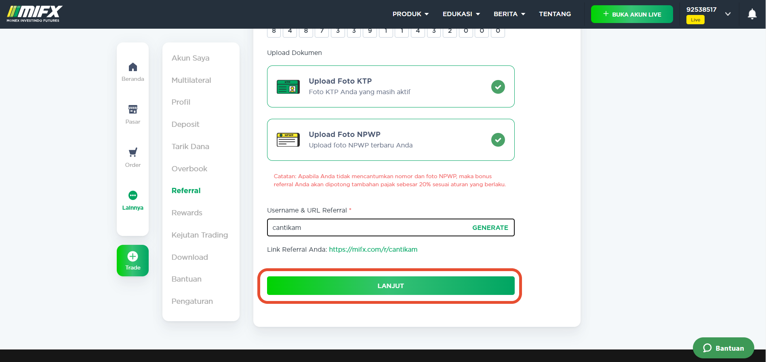
Task: Open the TENTANG menu item
Action: pyautogui.click(x=555, y=14)
